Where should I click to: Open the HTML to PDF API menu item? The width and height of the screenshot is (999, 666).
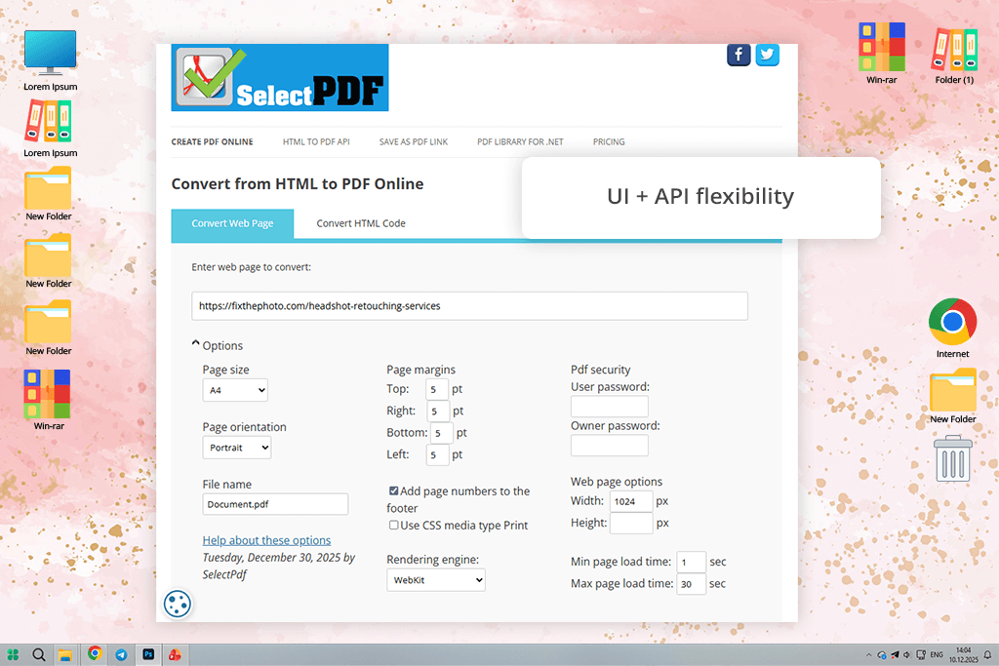pyautogui.click(x=316, y=142)
